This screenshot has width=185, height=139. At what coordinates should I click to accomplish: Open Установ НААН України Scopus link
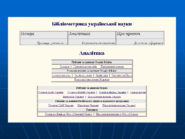pyautogui.click(x=113, y=92)
